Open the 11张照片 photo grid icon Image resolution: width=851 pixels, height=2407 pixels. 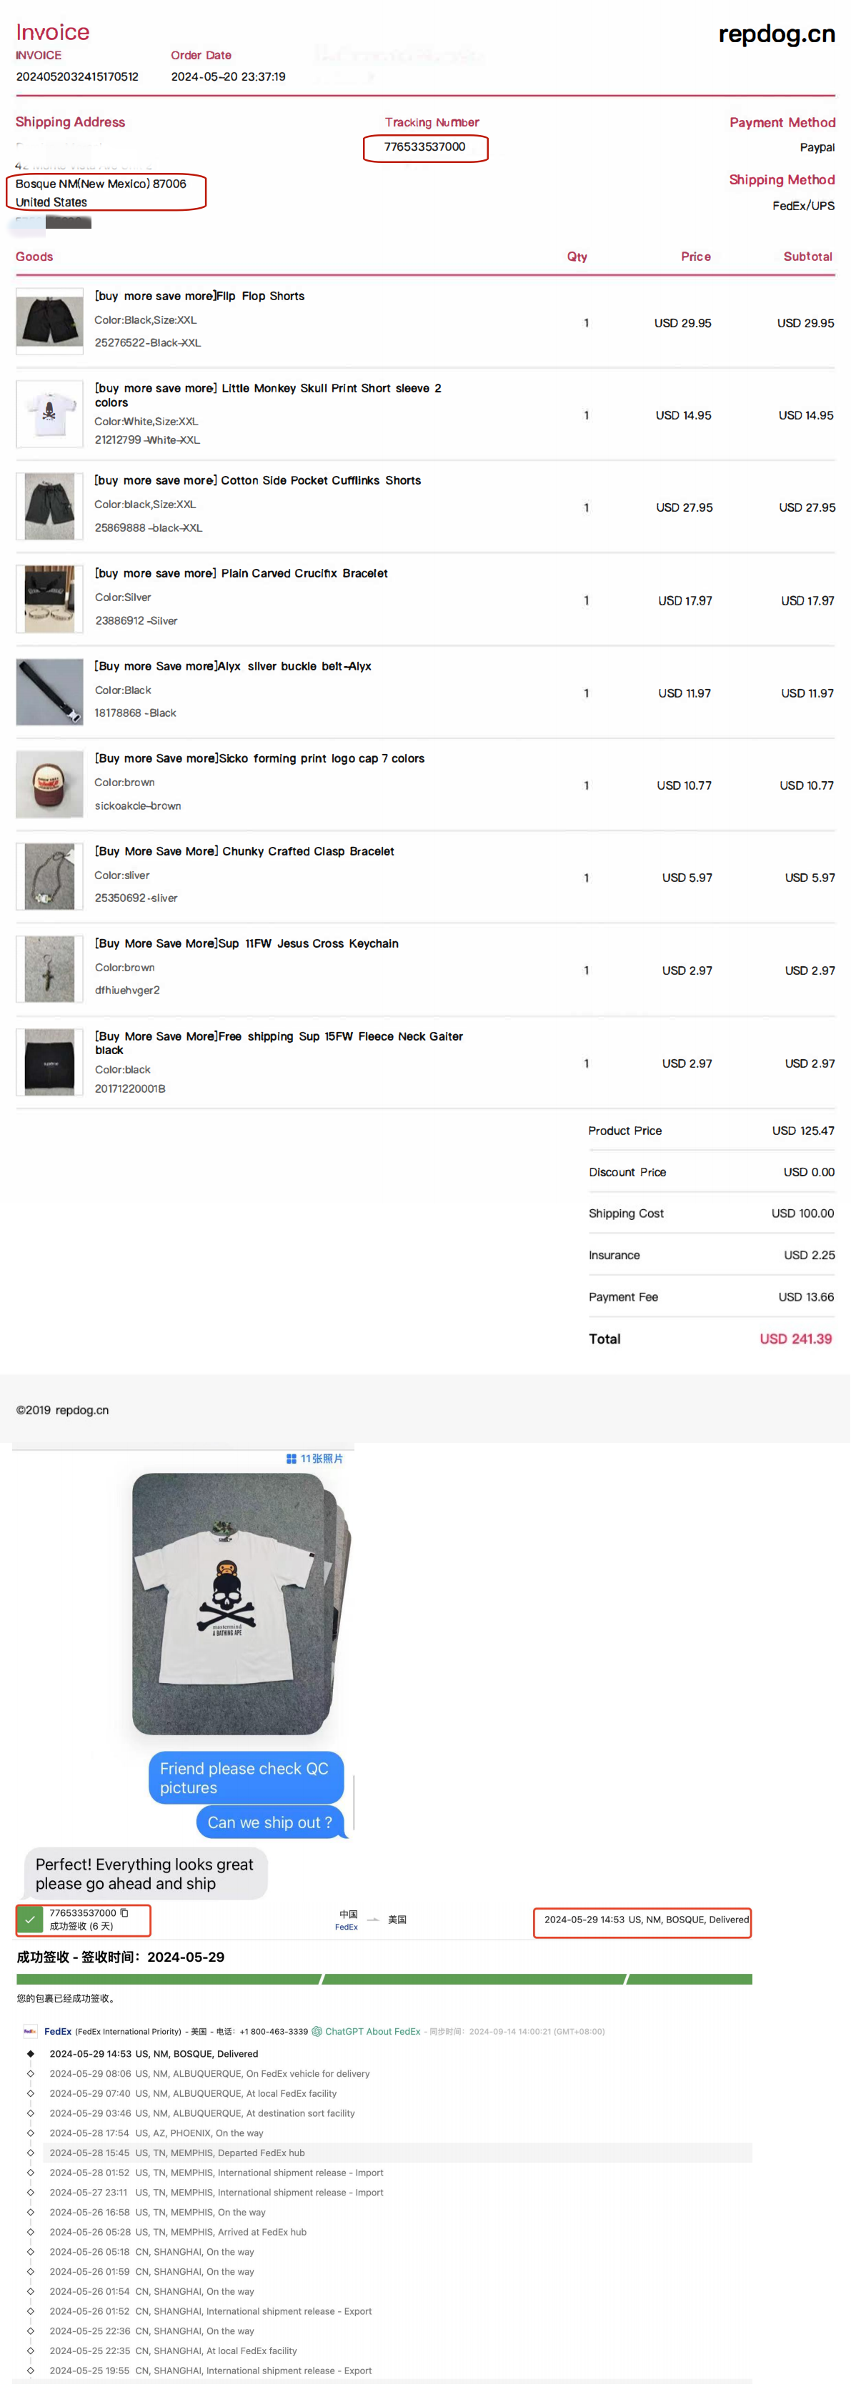pyautogui.click(x=292, y=1458)
